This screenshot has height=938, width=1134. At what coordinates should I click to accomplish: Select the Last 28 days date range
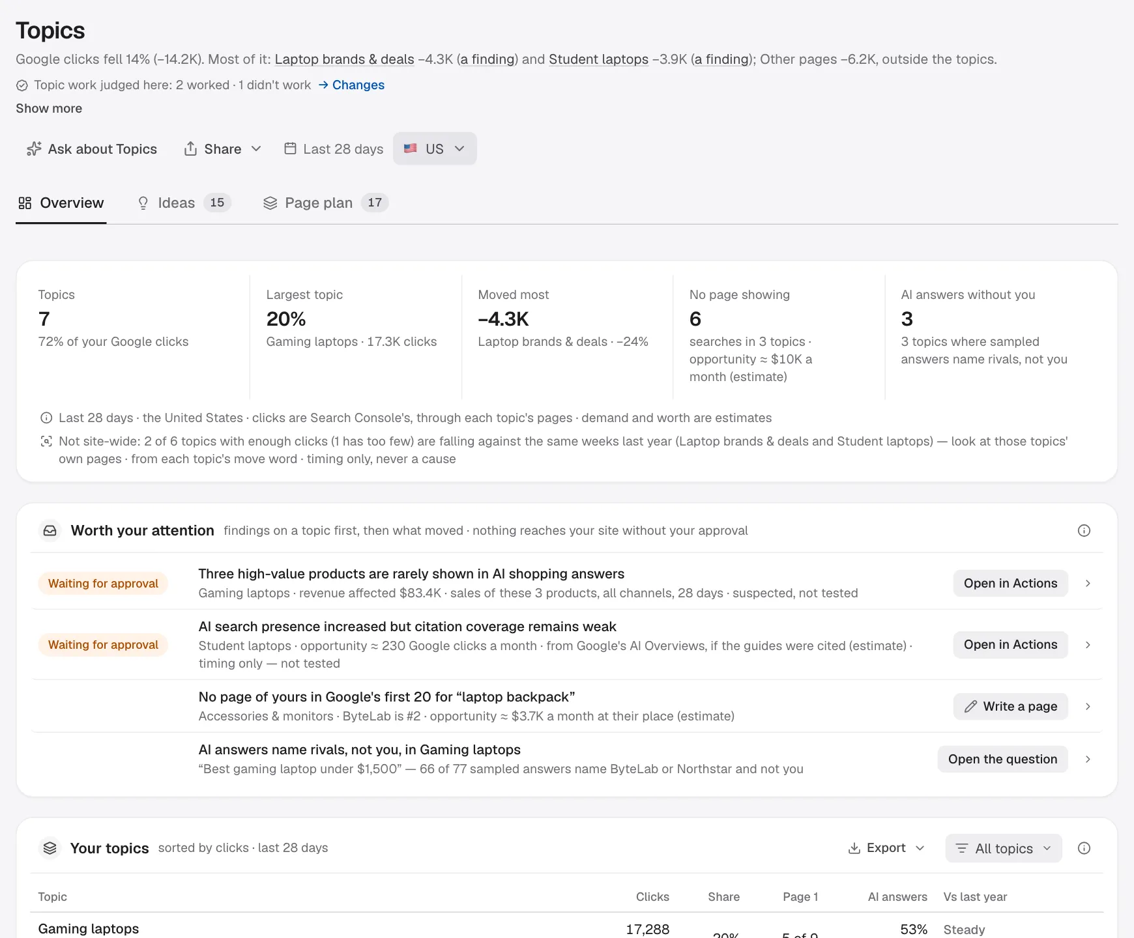[334, 149]
